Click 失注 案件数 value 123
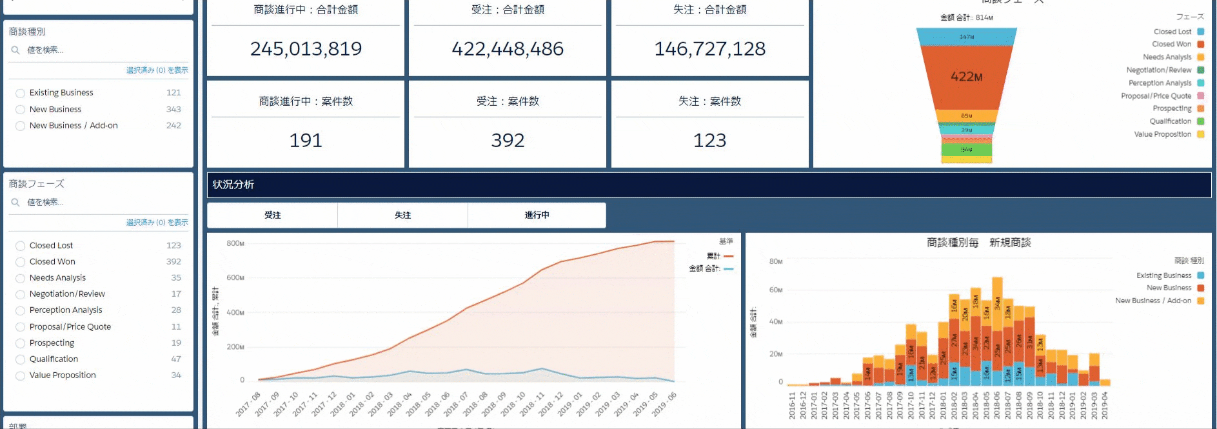Screen dimensions: 1217x429 click(x=710, y=141)
